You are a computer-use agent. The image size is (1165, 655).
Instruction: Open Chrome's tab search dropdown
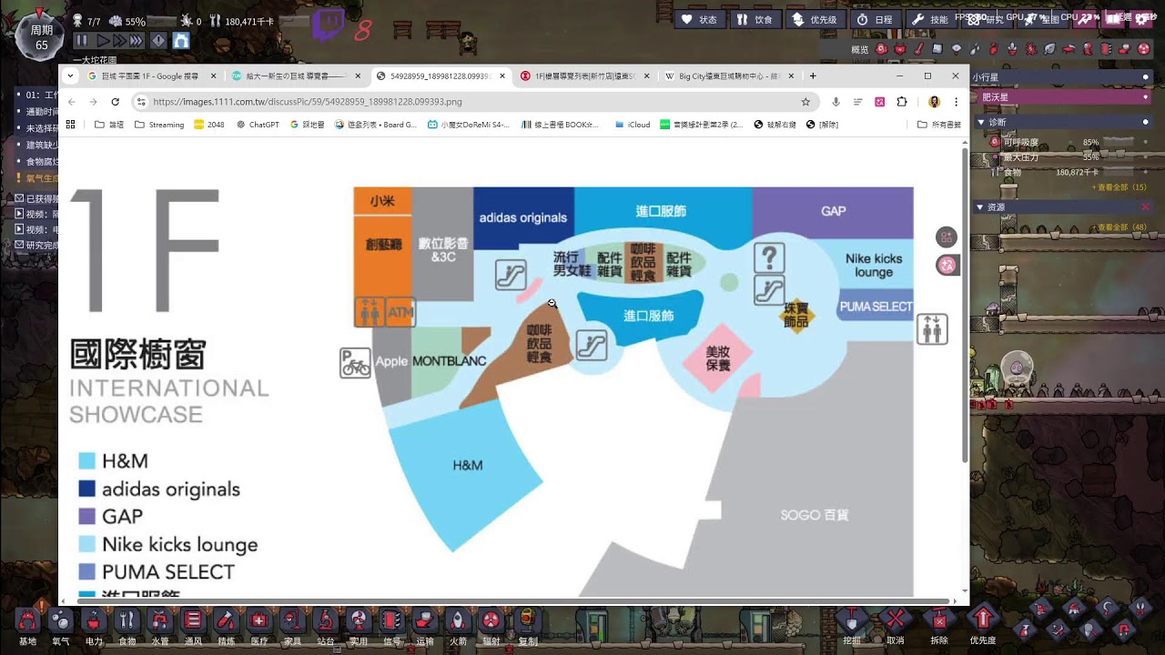(x=70, y=76)
